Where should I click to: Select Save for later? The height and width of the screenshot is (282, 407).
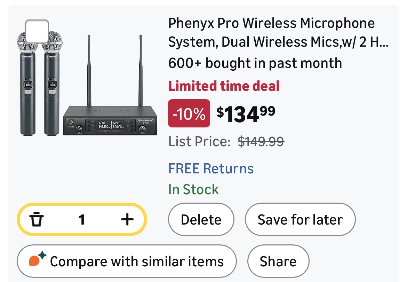(x=300, y=220)
